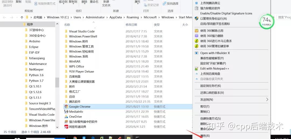Click the tree scrollbar down arrow
Image resolution: width=291 pixels, height=139 pixels.
57,127
